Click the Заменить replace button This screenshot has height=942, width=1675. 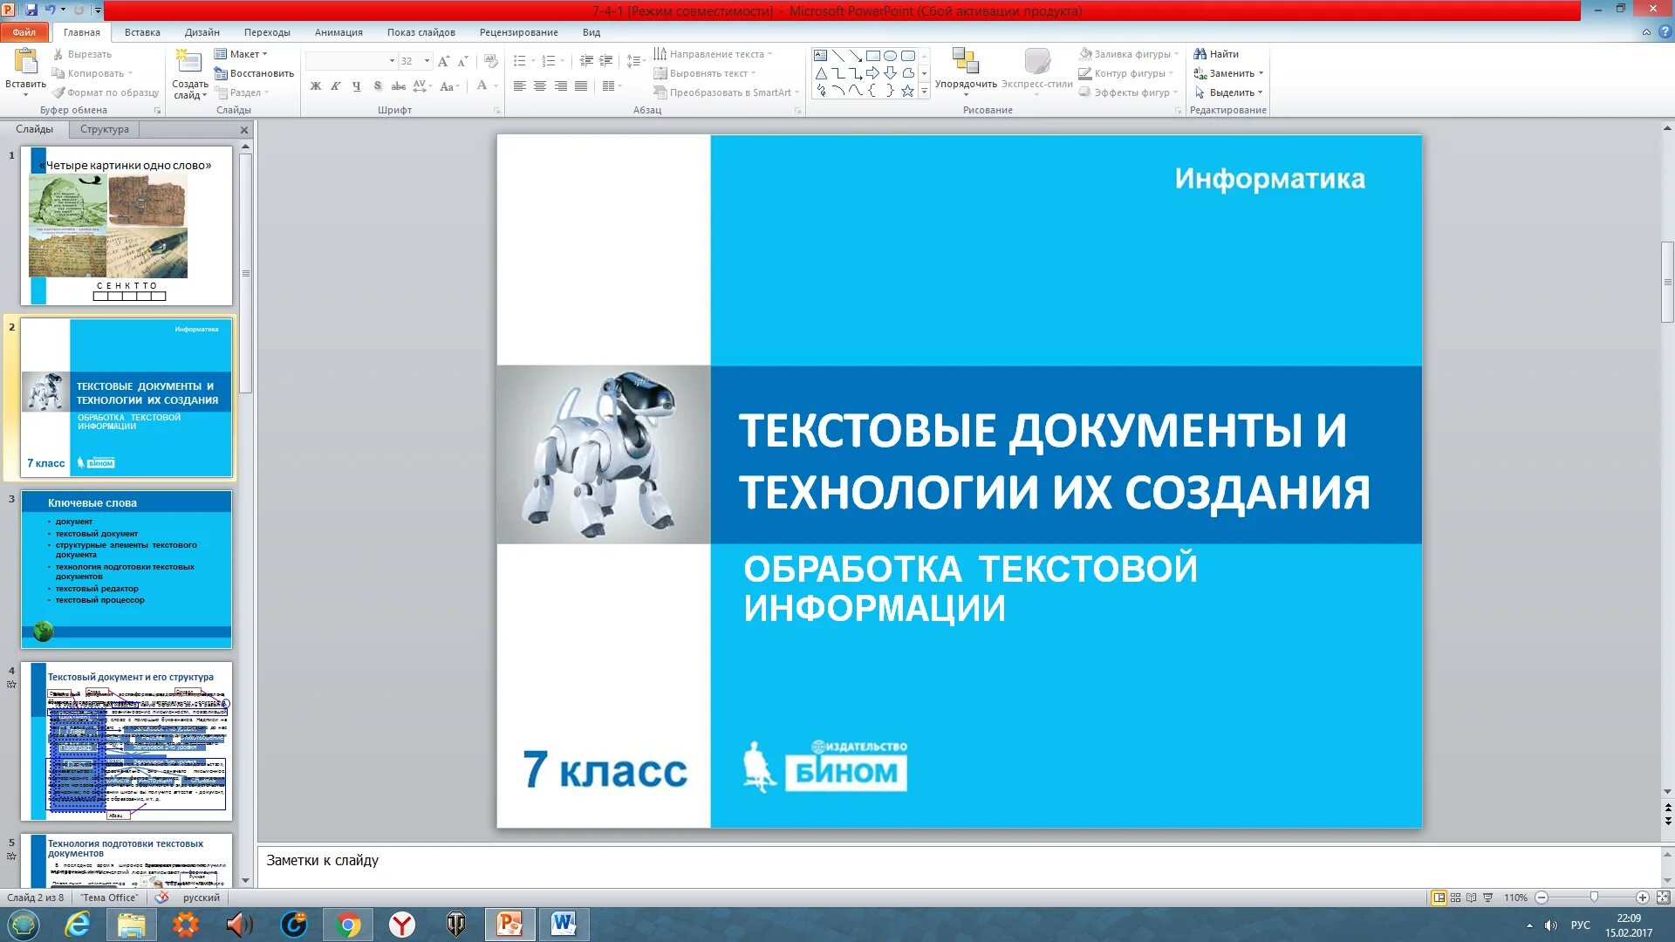(x=1229, y=73)
